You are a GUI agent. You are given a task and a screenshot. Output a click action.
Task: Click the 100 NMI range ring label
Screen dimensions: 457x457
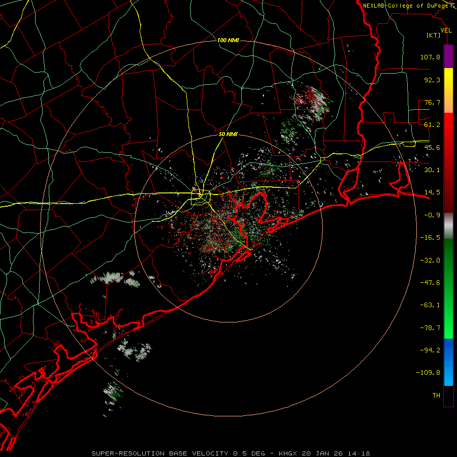click(x=228, y=40)
